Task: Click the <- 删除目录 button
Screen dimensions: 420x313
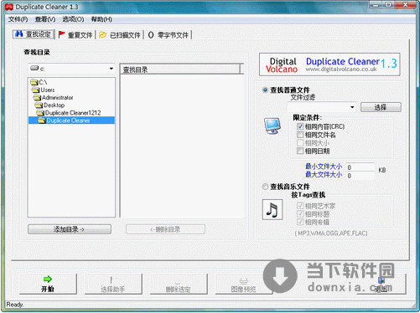Action: tap(165, 229)
